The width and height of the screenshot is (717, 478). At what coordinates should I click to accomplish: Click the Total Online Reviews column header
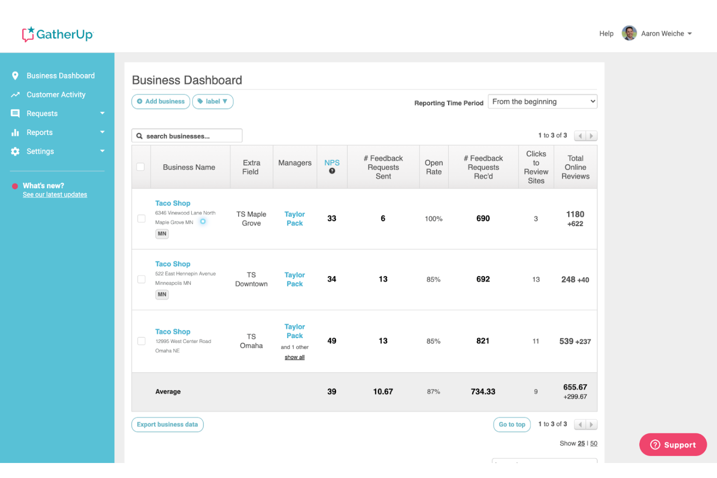[575, 167]
